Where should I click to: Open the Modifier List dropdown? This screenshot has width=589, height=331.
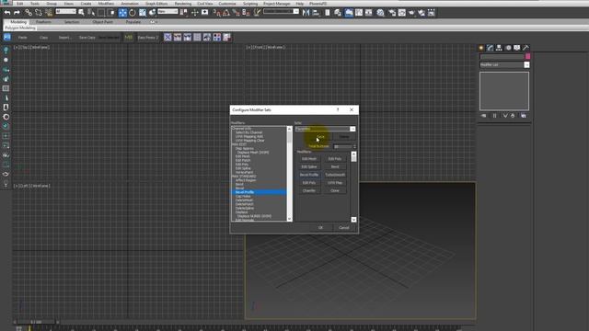[x=526, y=65]
